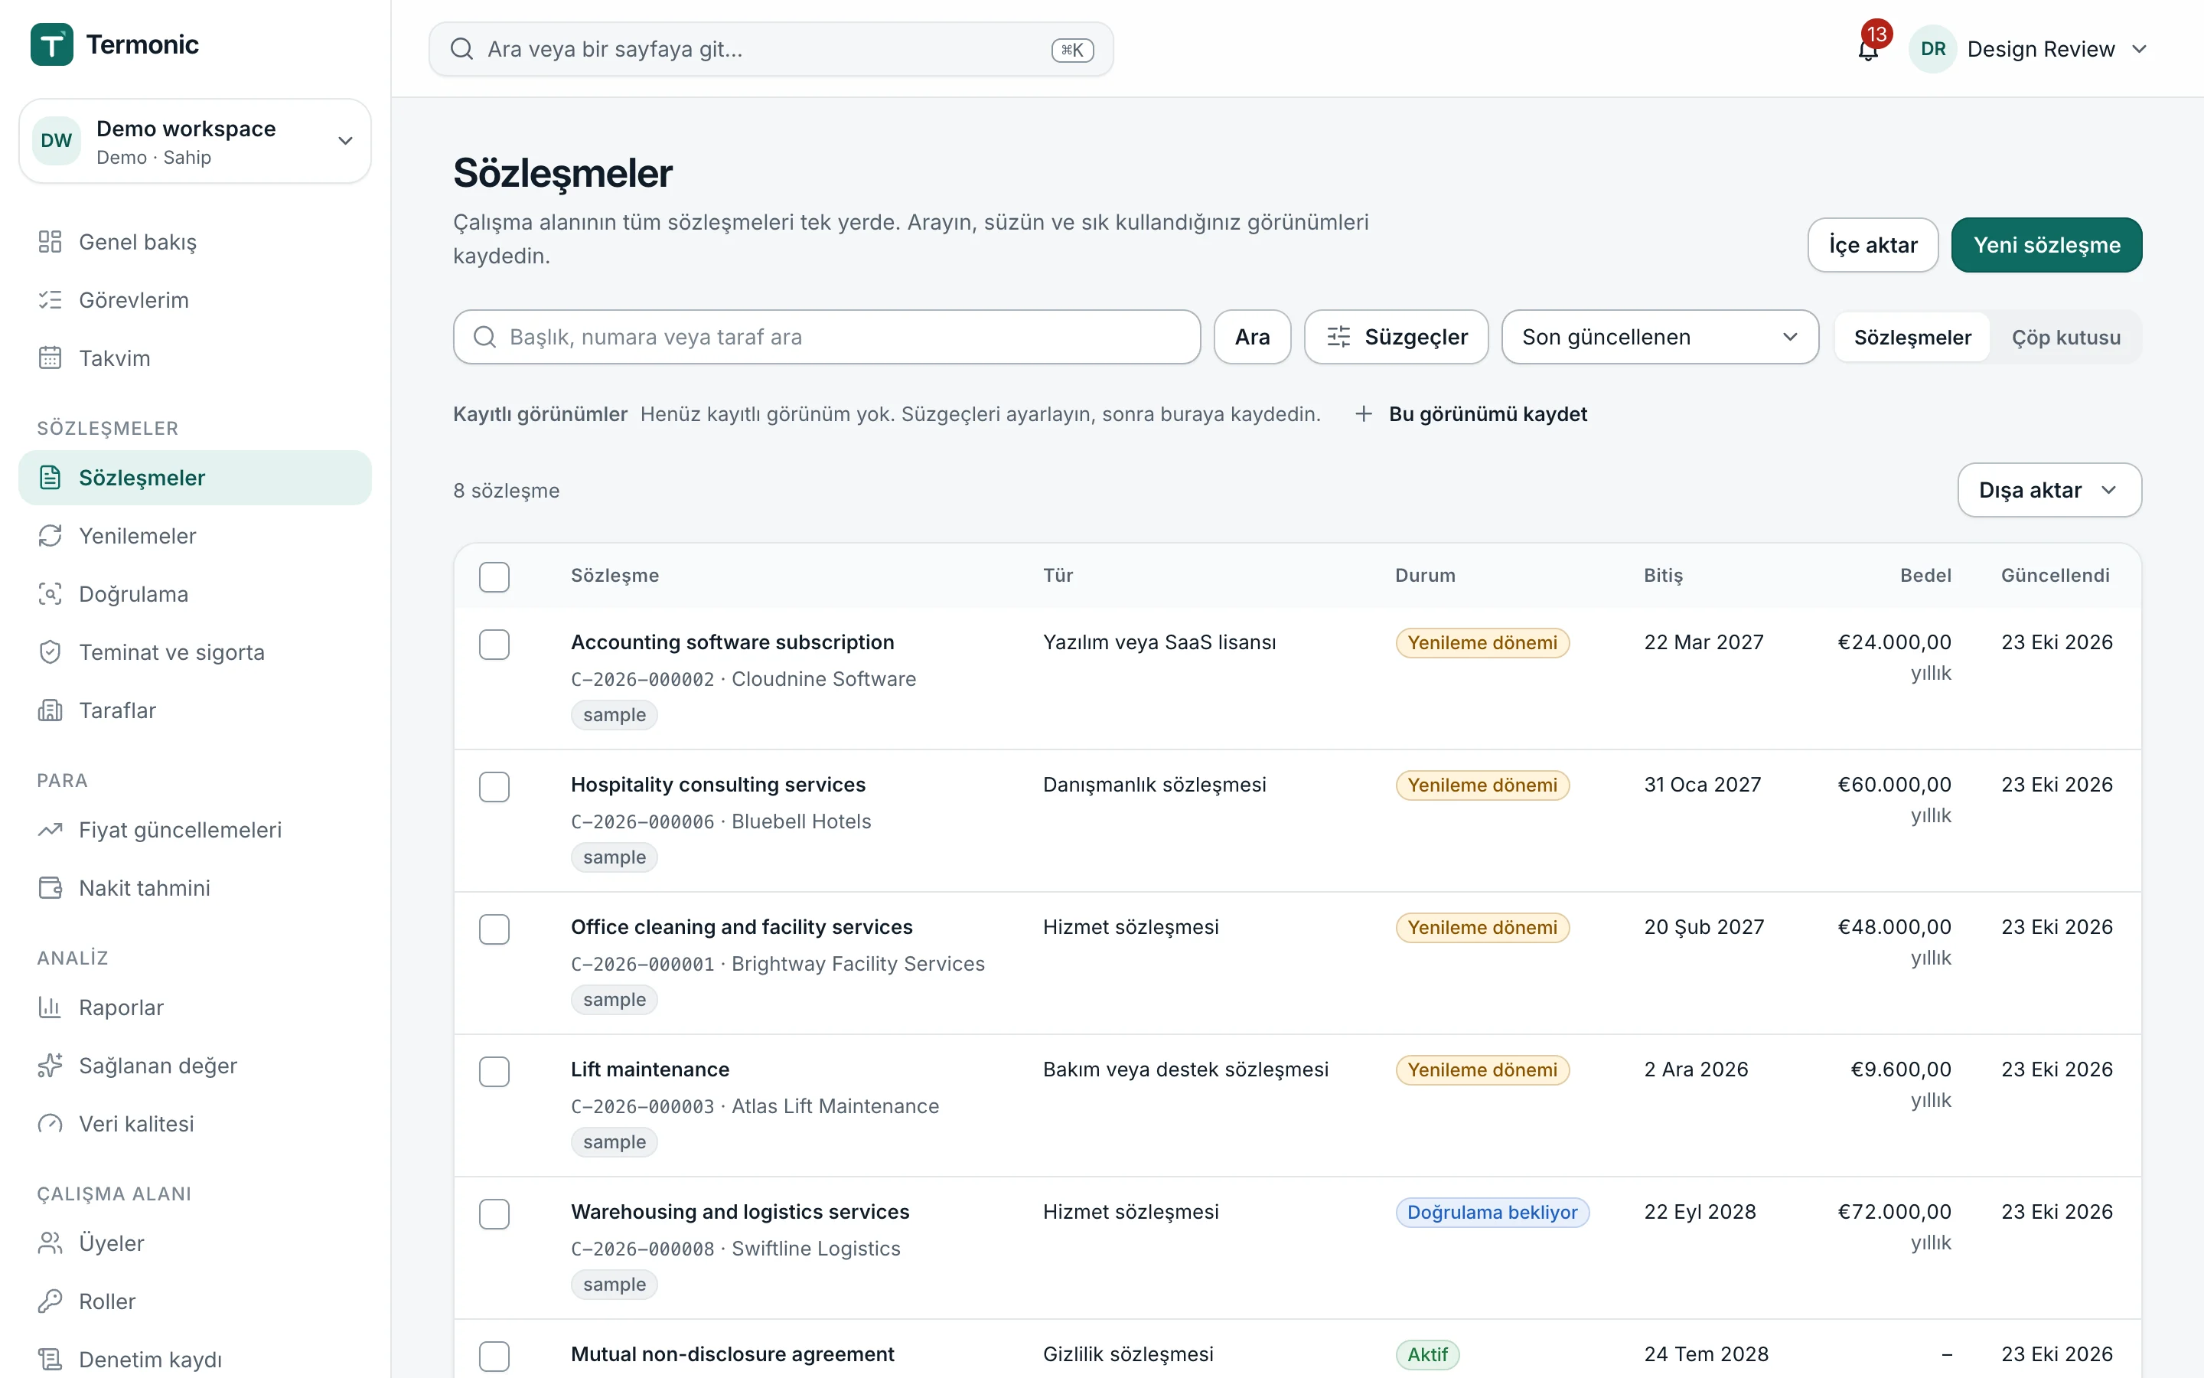This screenshot has width=2204, height=1378.
Task: Open Sözleşmeler in the sidebar
Action: click(195, 478)
